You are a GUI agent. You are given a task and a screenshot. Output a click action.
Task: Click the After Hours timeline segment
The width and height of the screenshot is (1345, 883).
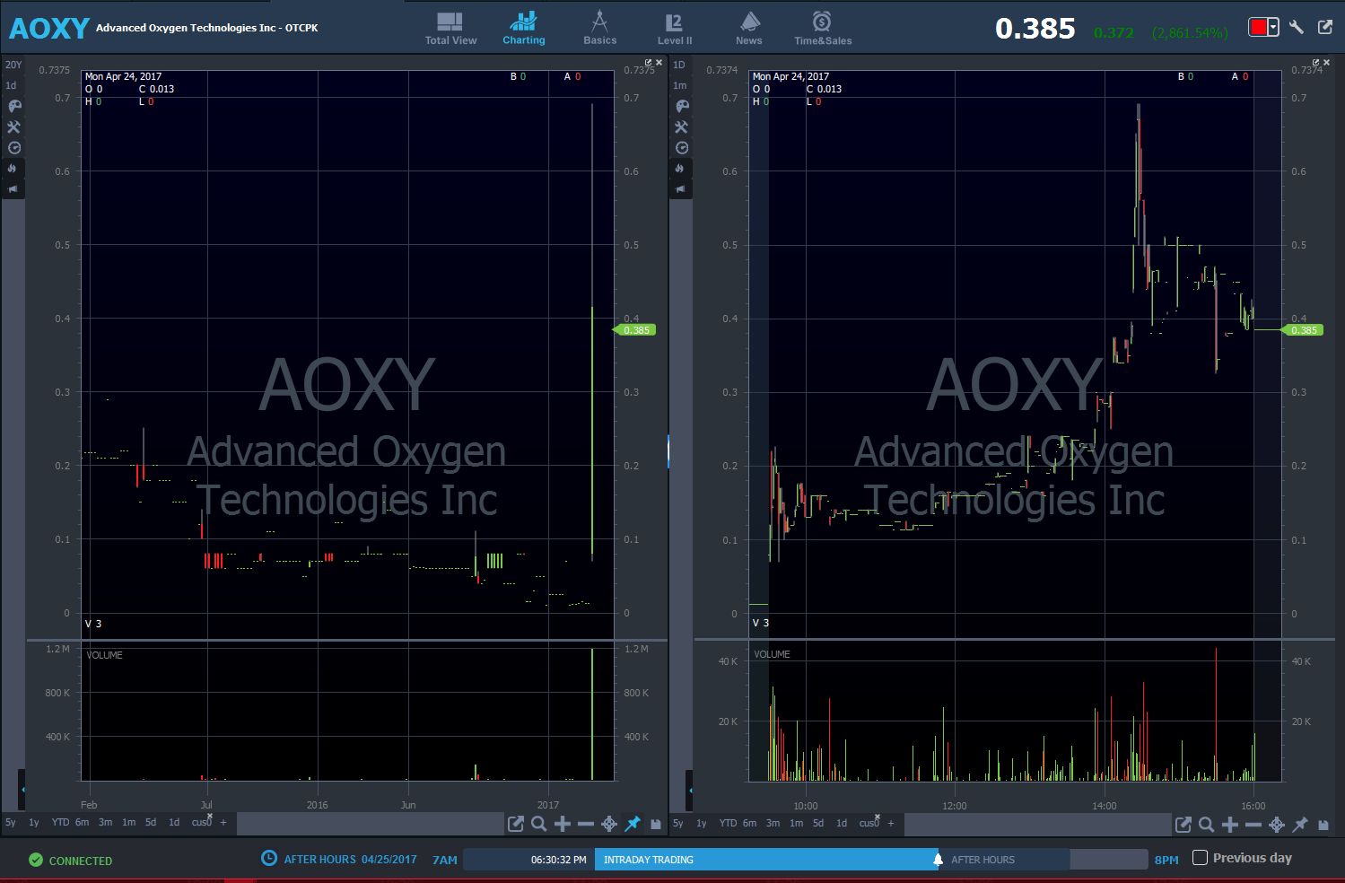pyautogui.click(x=1004, y=860)
